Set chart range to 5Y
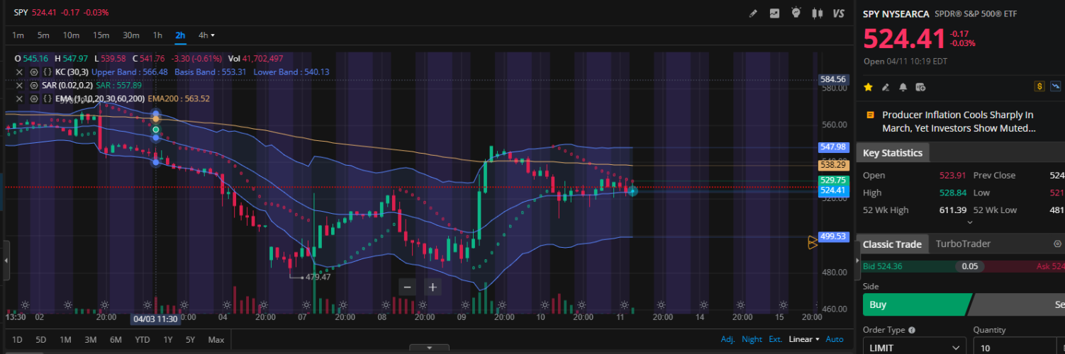The height and width of the screenshot is (354, 1065). click(x=190, y=340)
